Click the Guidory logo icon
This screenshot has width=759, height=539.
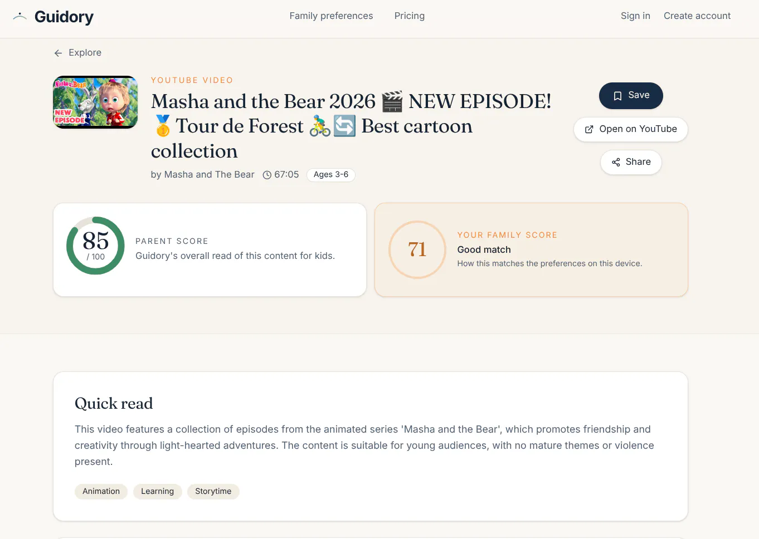click(x=20, y=17)
